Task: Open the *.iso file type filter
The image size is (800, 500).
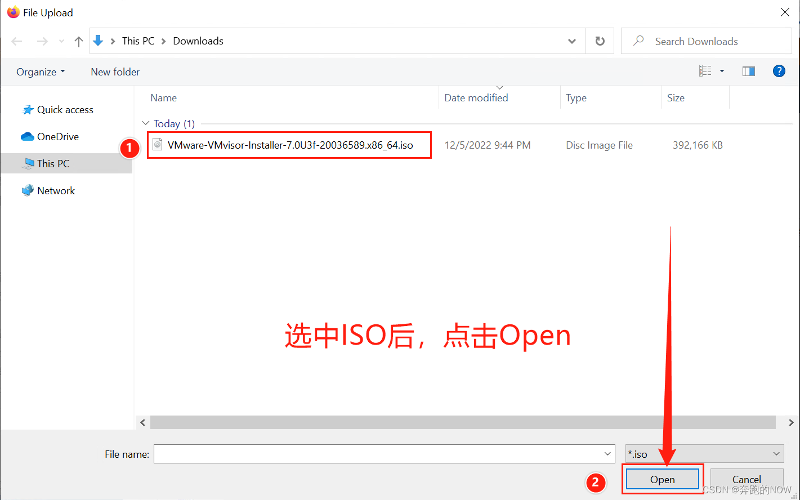Action: 704,454
